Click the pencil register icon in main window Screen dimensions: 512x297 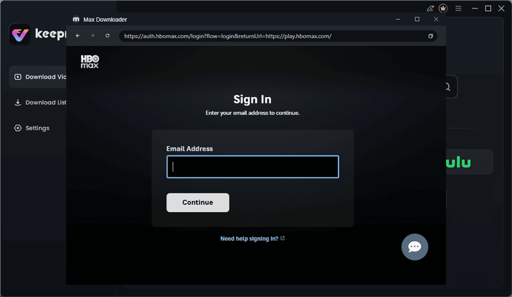(430, 8)
